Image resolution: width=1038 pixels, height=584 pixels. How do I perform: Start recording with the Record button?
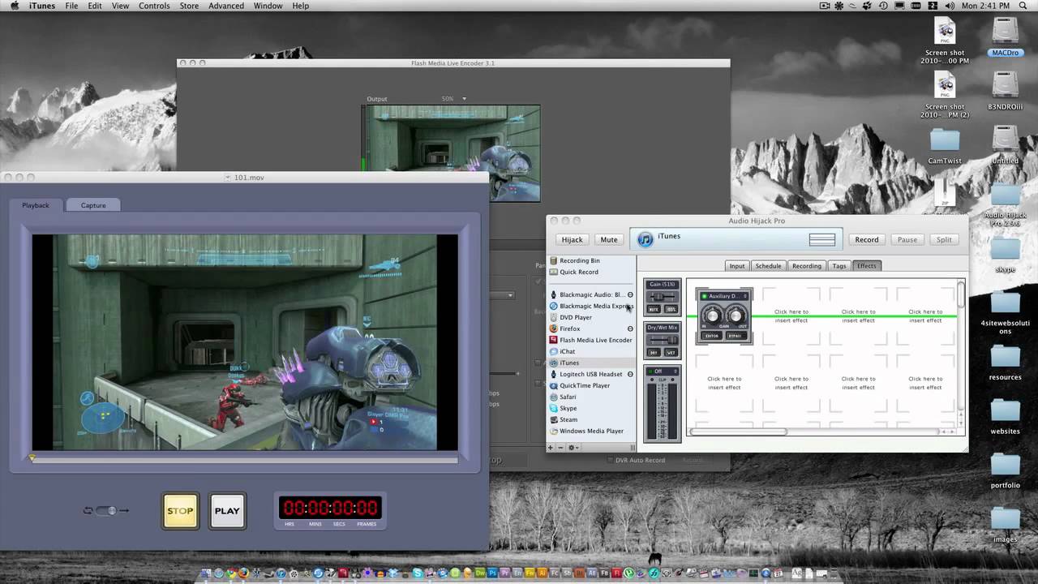click(x=866, y=239)
